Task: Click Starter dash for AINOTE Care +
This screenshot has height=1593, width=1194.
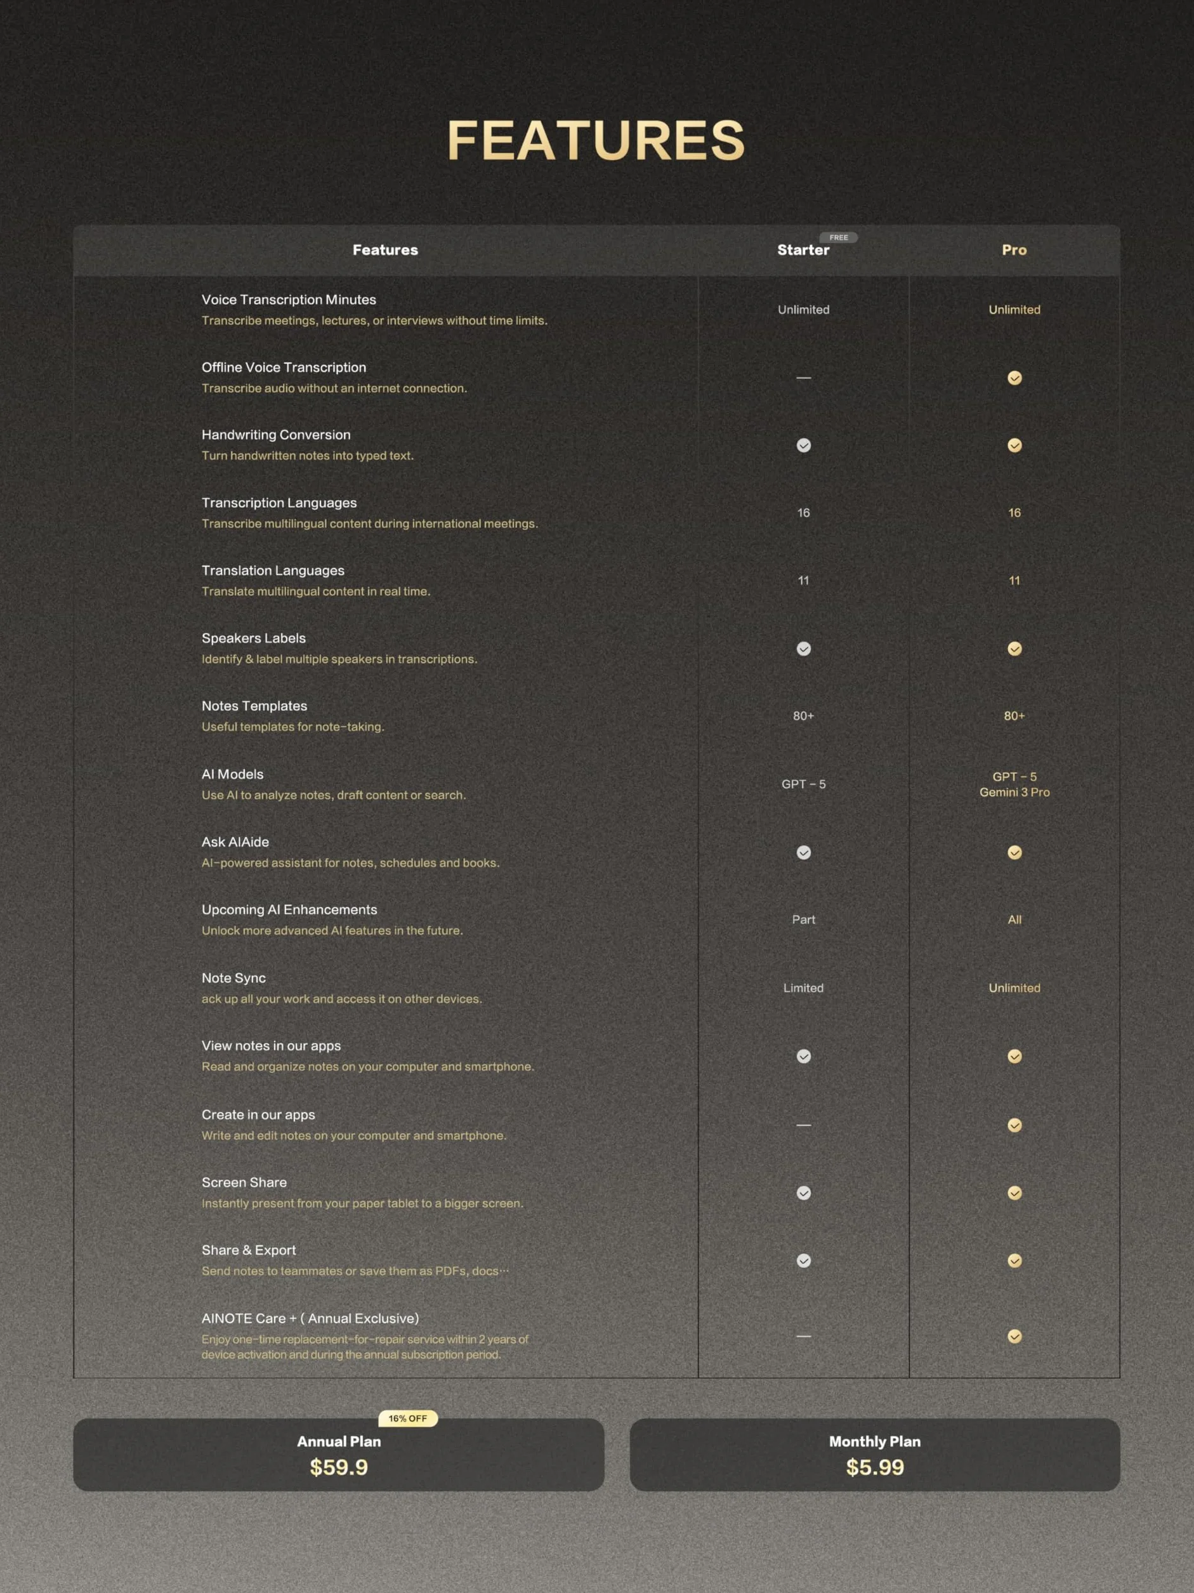Action: 803,1336
